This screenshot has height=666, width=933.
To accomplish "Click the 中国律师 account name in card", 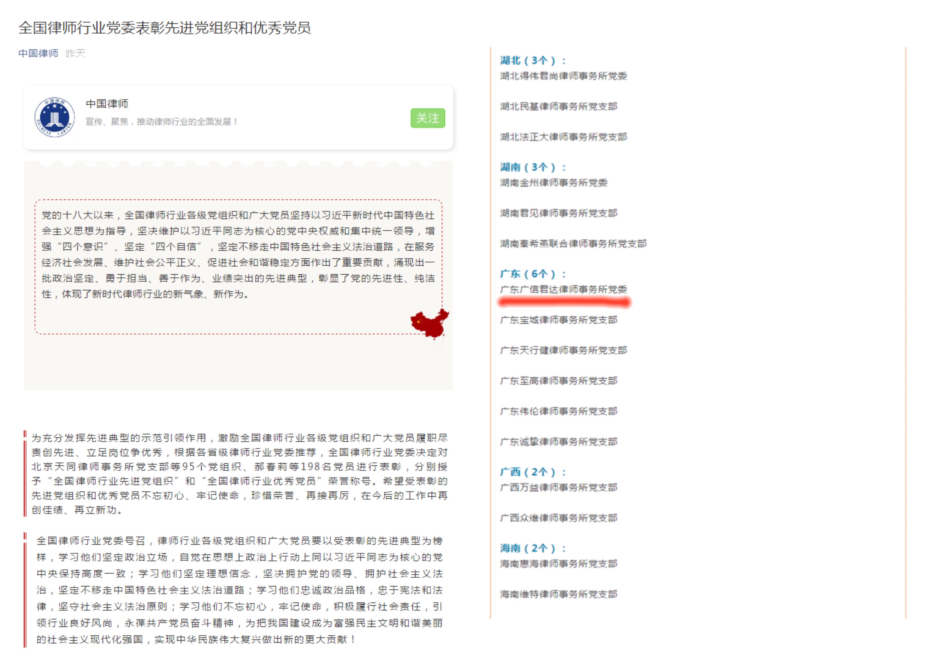I will (107, 104).
